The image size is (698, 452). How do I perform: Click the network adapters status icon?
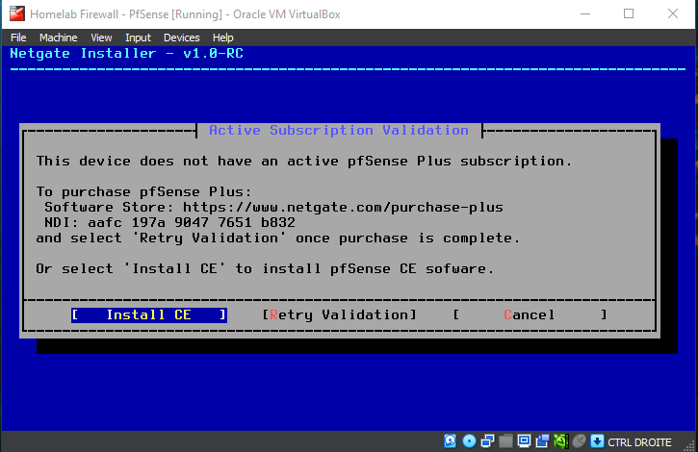487,441
